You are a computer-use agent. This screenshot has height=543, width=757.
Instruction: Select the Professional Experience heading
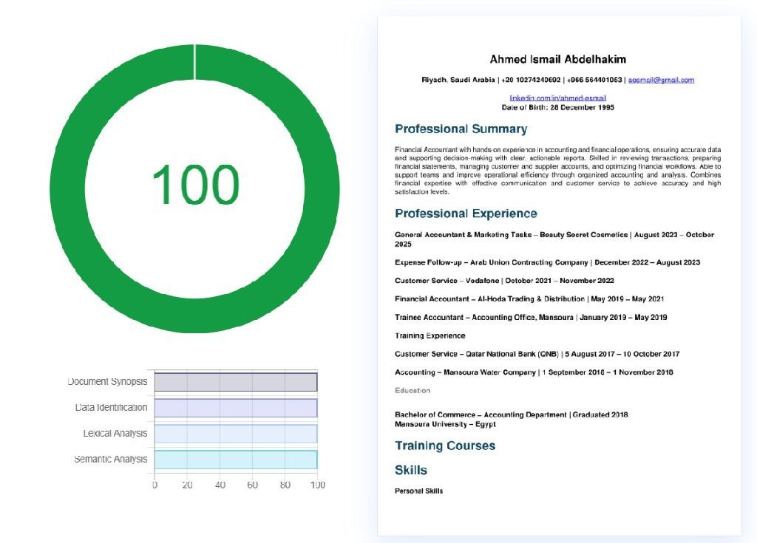tap(466, 214)
